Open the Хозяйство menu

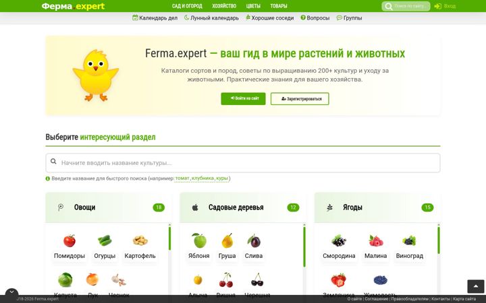click(224, 6)
